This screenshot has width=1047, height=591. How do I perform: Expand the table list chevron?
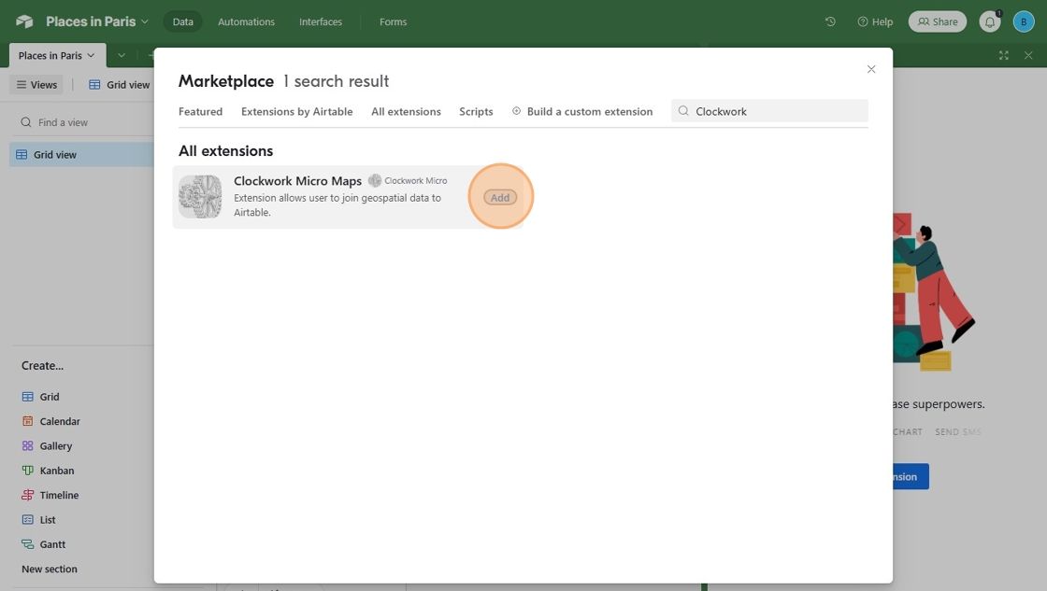click(121, 55)
